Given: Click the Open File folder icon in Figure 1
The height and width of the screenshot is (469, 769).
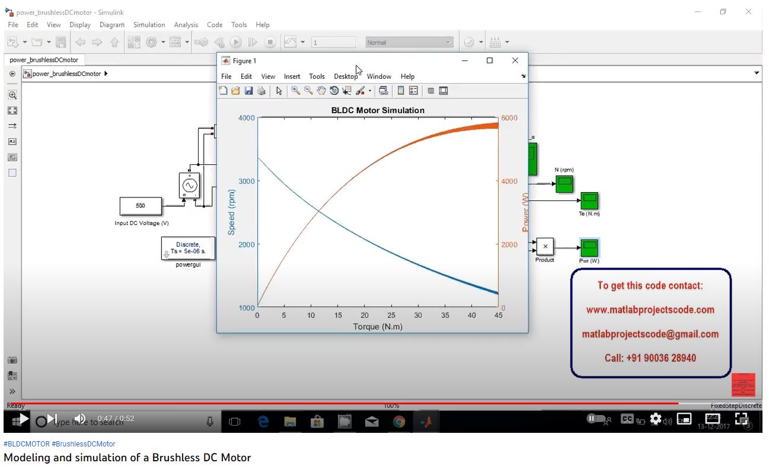Looking at the screenshot, I should point(235,91).
